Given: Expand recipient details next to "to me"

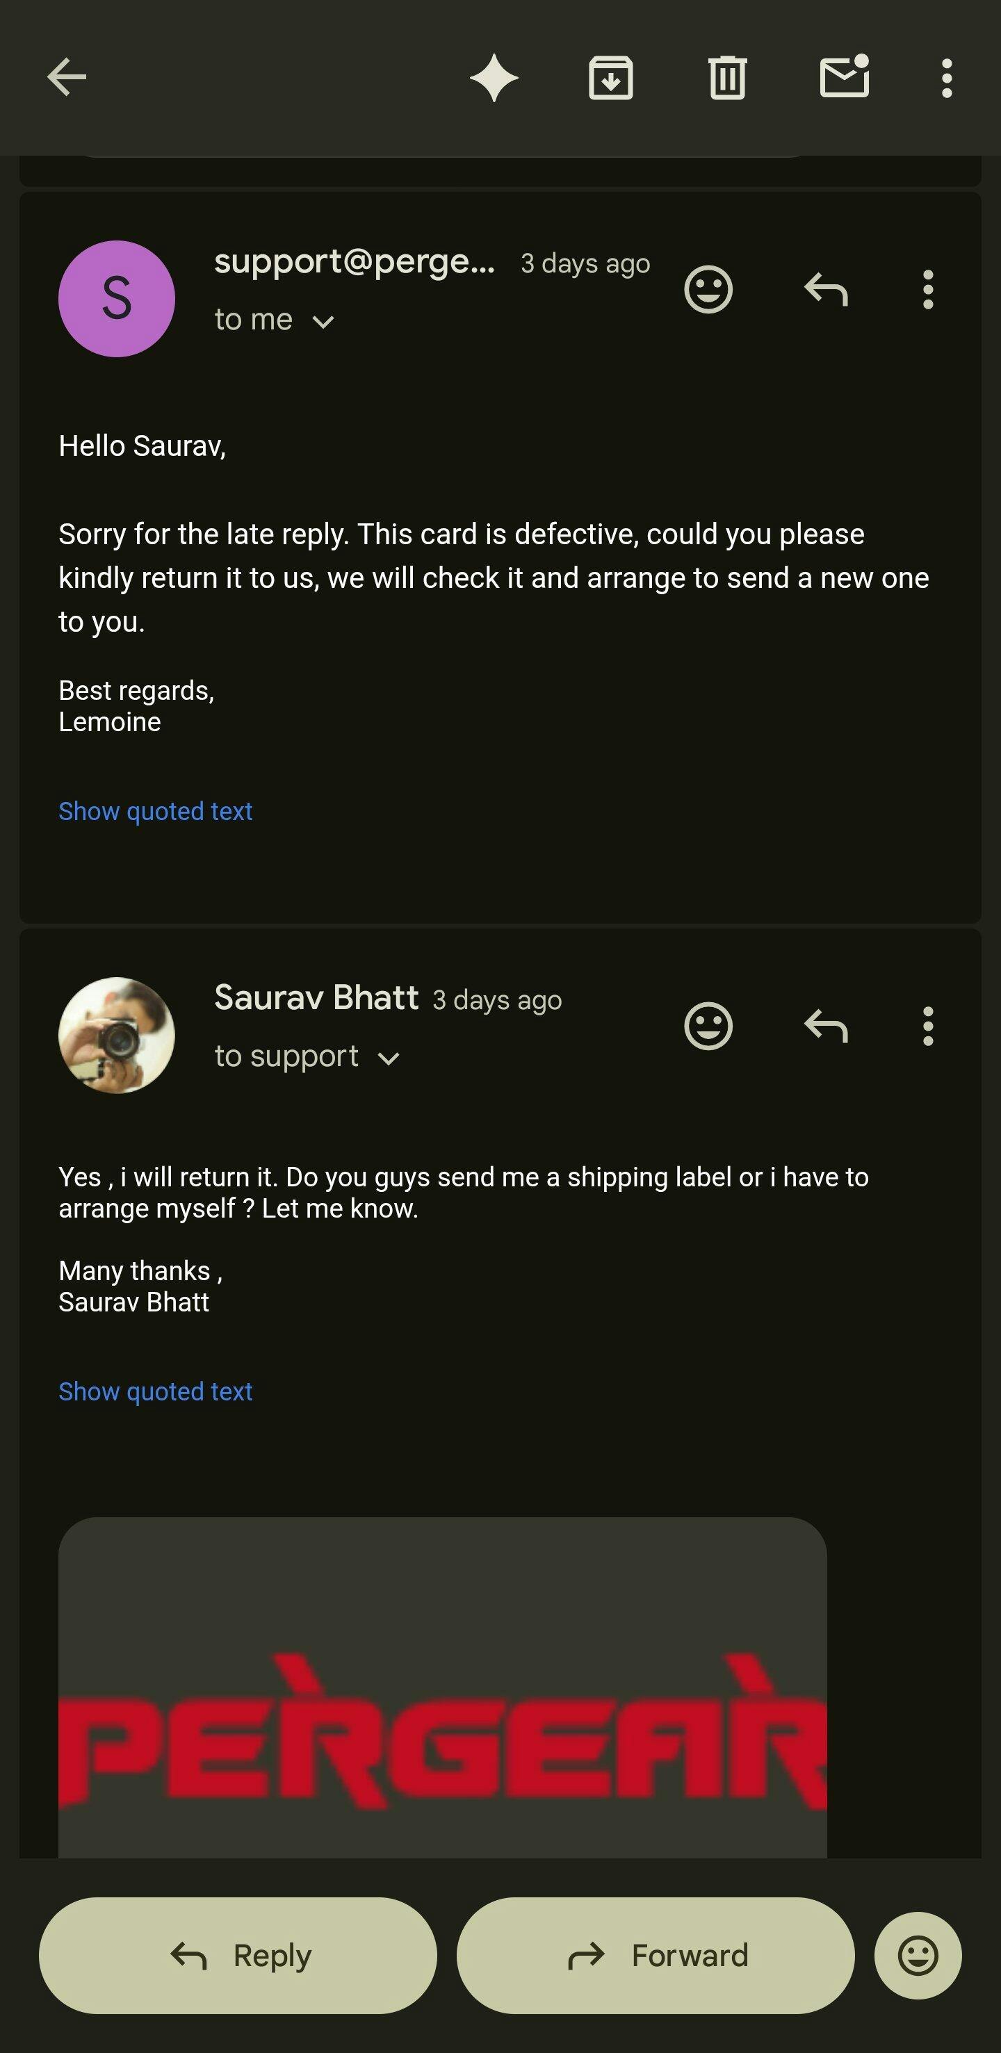Looking at the screenshot, I should (323, 321).
